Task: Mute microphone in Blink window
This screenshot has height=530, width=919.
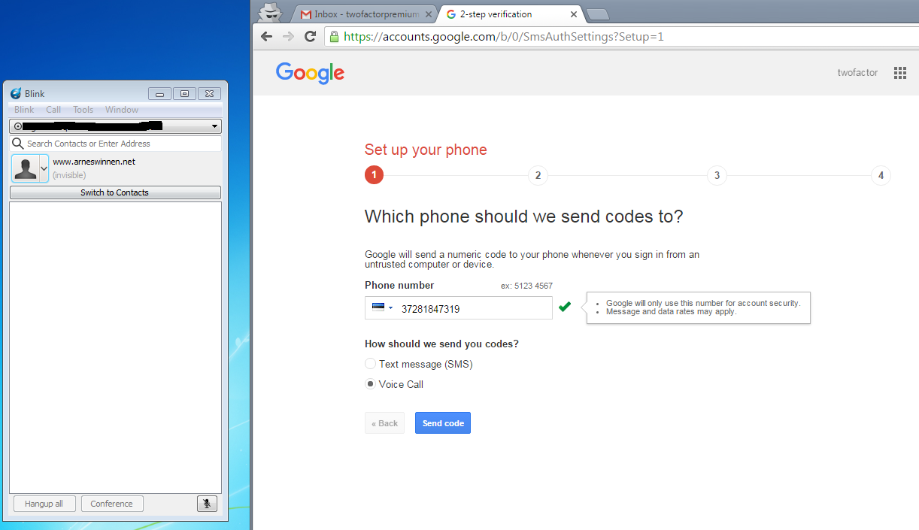Action: point(207,504)
